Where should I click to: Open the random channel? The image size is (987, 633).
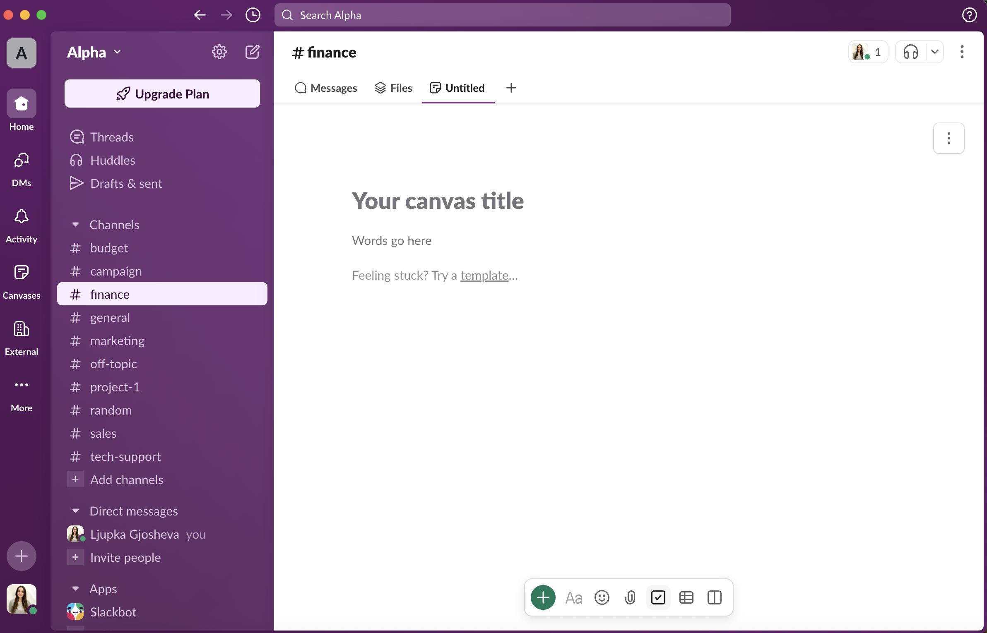[162, 410]
